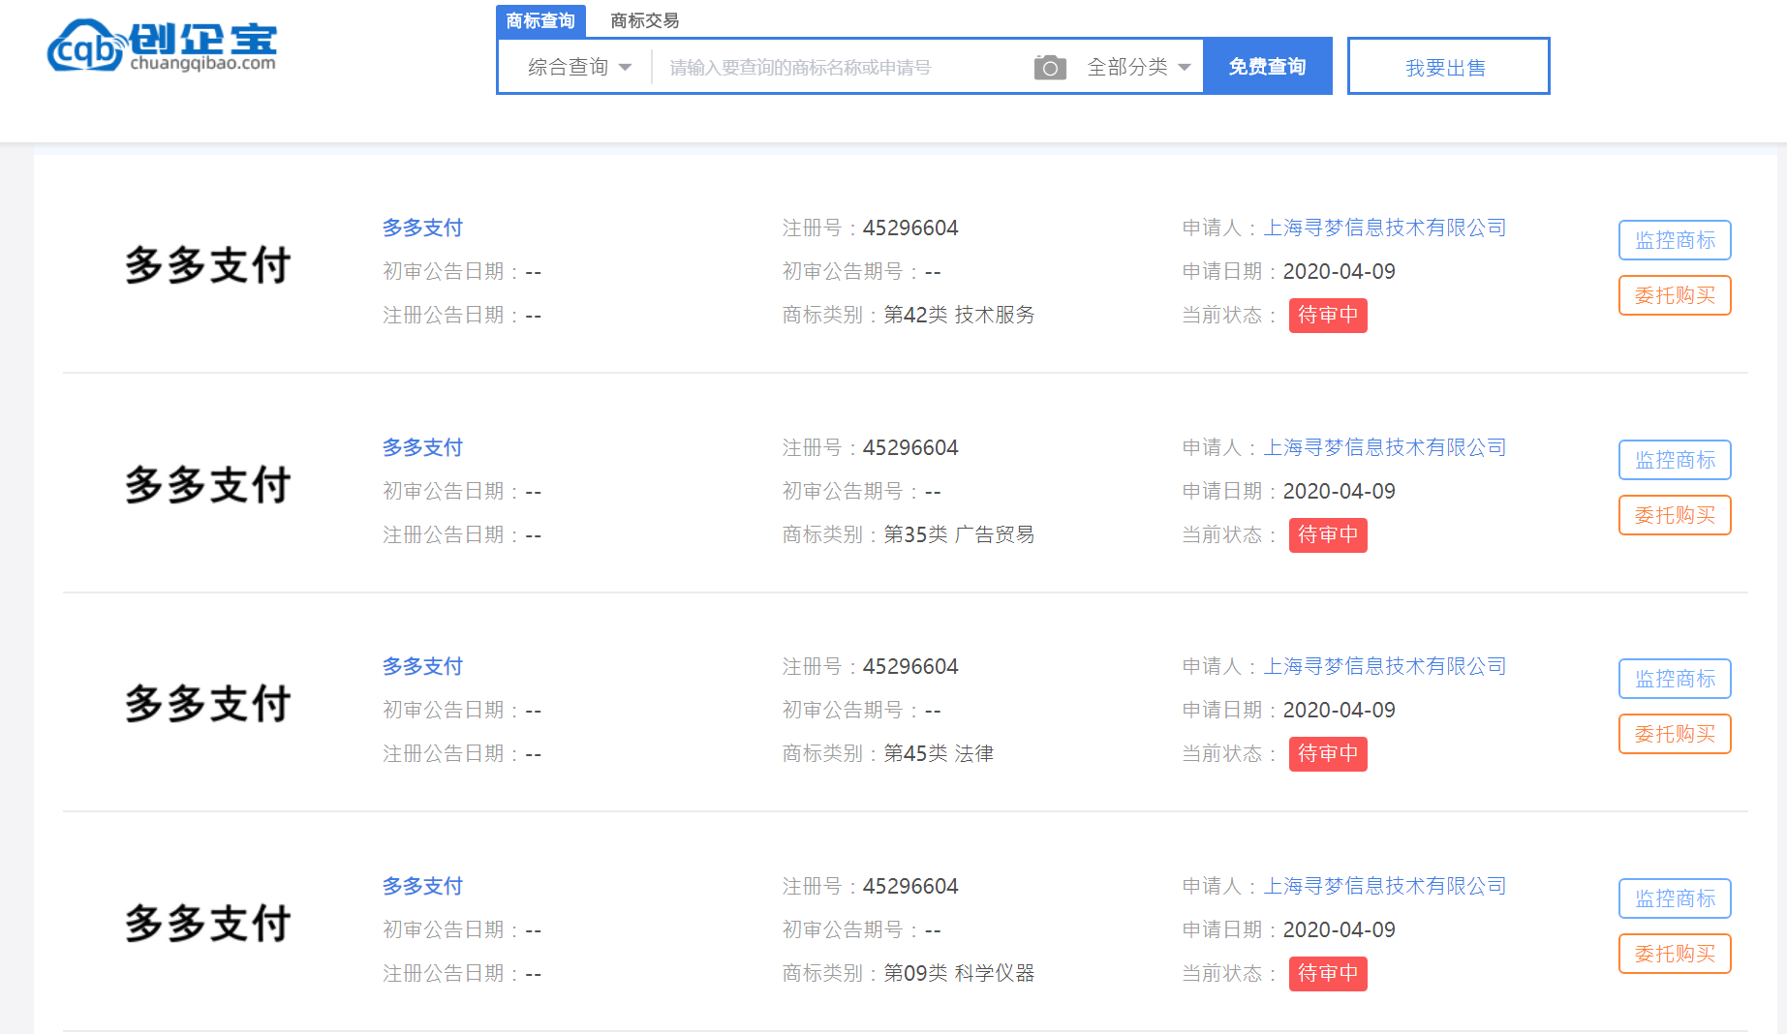This screenshot has height=1034, width=1787.
Task: Click 申请日期 2020-04-09 in 广告贸易 row
Action: point(1289,491)
